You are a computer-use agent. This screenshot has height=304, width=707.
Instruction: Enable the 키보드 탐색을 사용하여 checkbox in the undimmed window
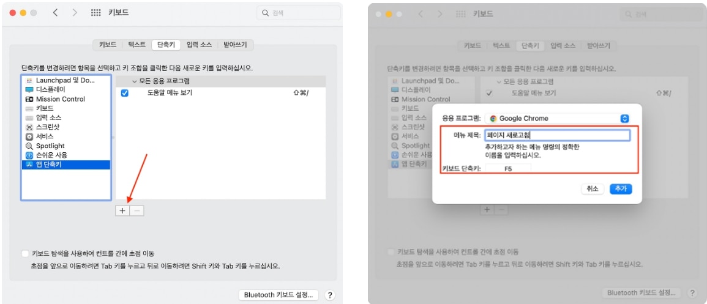click(x=25, y=253)
